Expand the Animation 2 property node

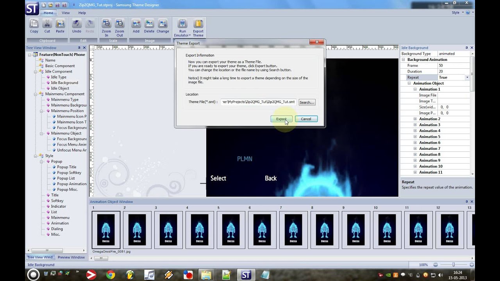(415, 119)
